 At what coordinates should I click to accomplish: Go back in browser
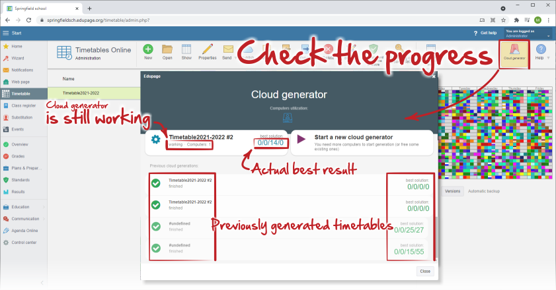(x=7, y=20)
